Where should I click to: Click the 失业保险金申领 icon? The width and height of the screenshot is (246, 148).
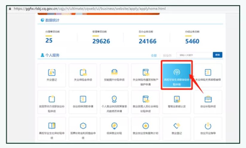click(x=83, y=72)
